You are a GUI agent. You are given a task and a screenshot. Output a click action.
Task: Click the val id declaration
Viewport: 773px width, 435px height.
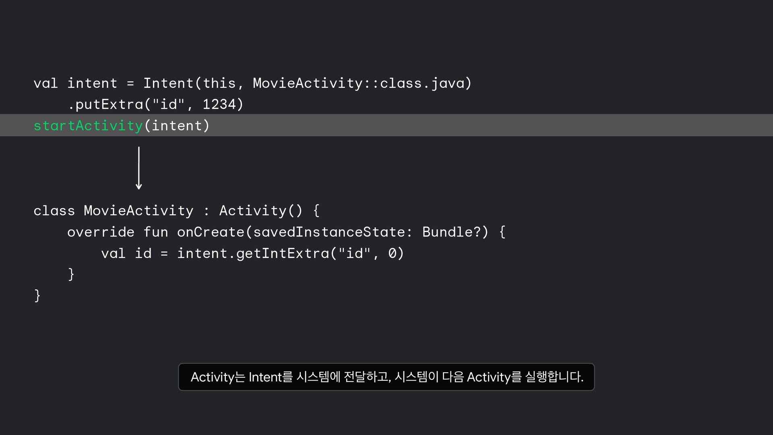(x=126, y=253)
